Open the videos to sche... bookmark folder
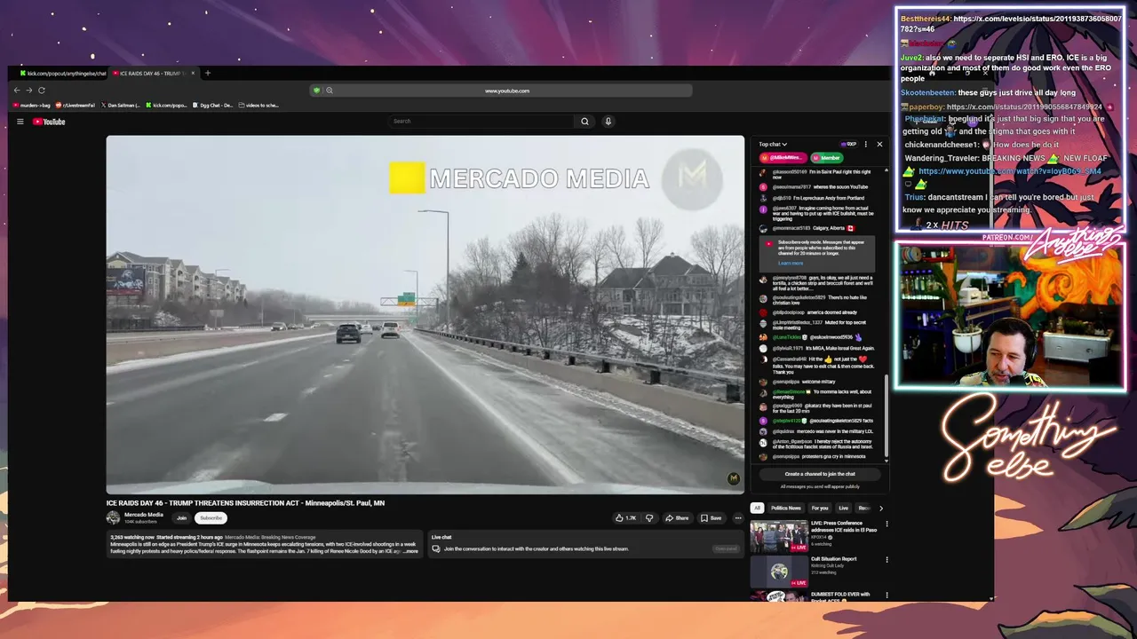This screenshot has height=639, width=1137. coord(259,105)
